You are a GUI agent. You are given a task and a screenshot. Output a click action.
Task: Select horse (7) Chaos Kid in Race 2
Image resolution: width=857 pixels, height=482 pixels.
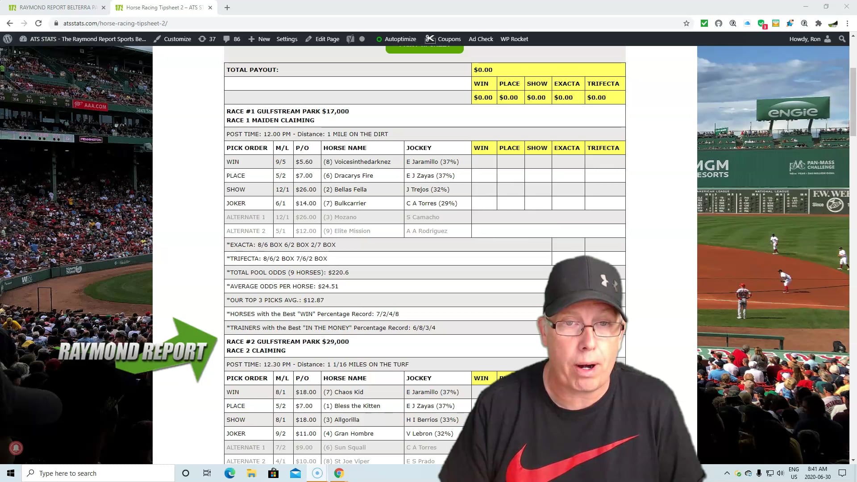pyautogui.click(x=343, y=392)
